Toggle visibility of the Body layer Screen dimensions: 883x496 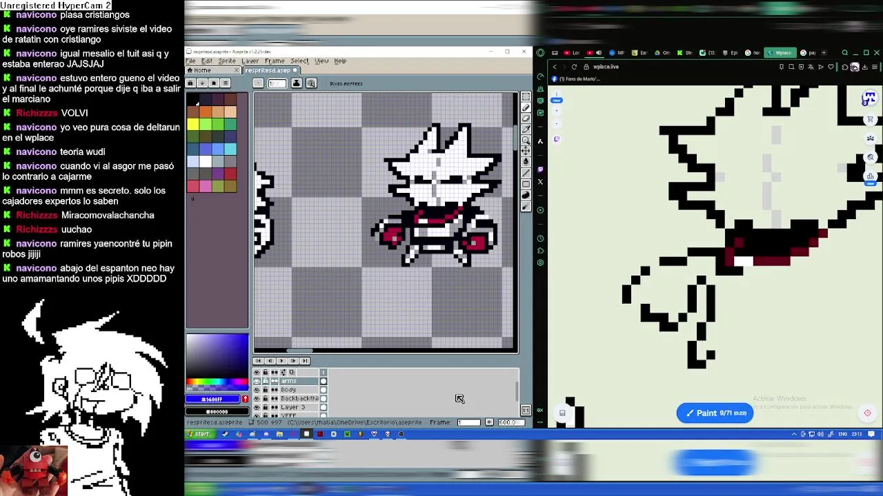257,390
